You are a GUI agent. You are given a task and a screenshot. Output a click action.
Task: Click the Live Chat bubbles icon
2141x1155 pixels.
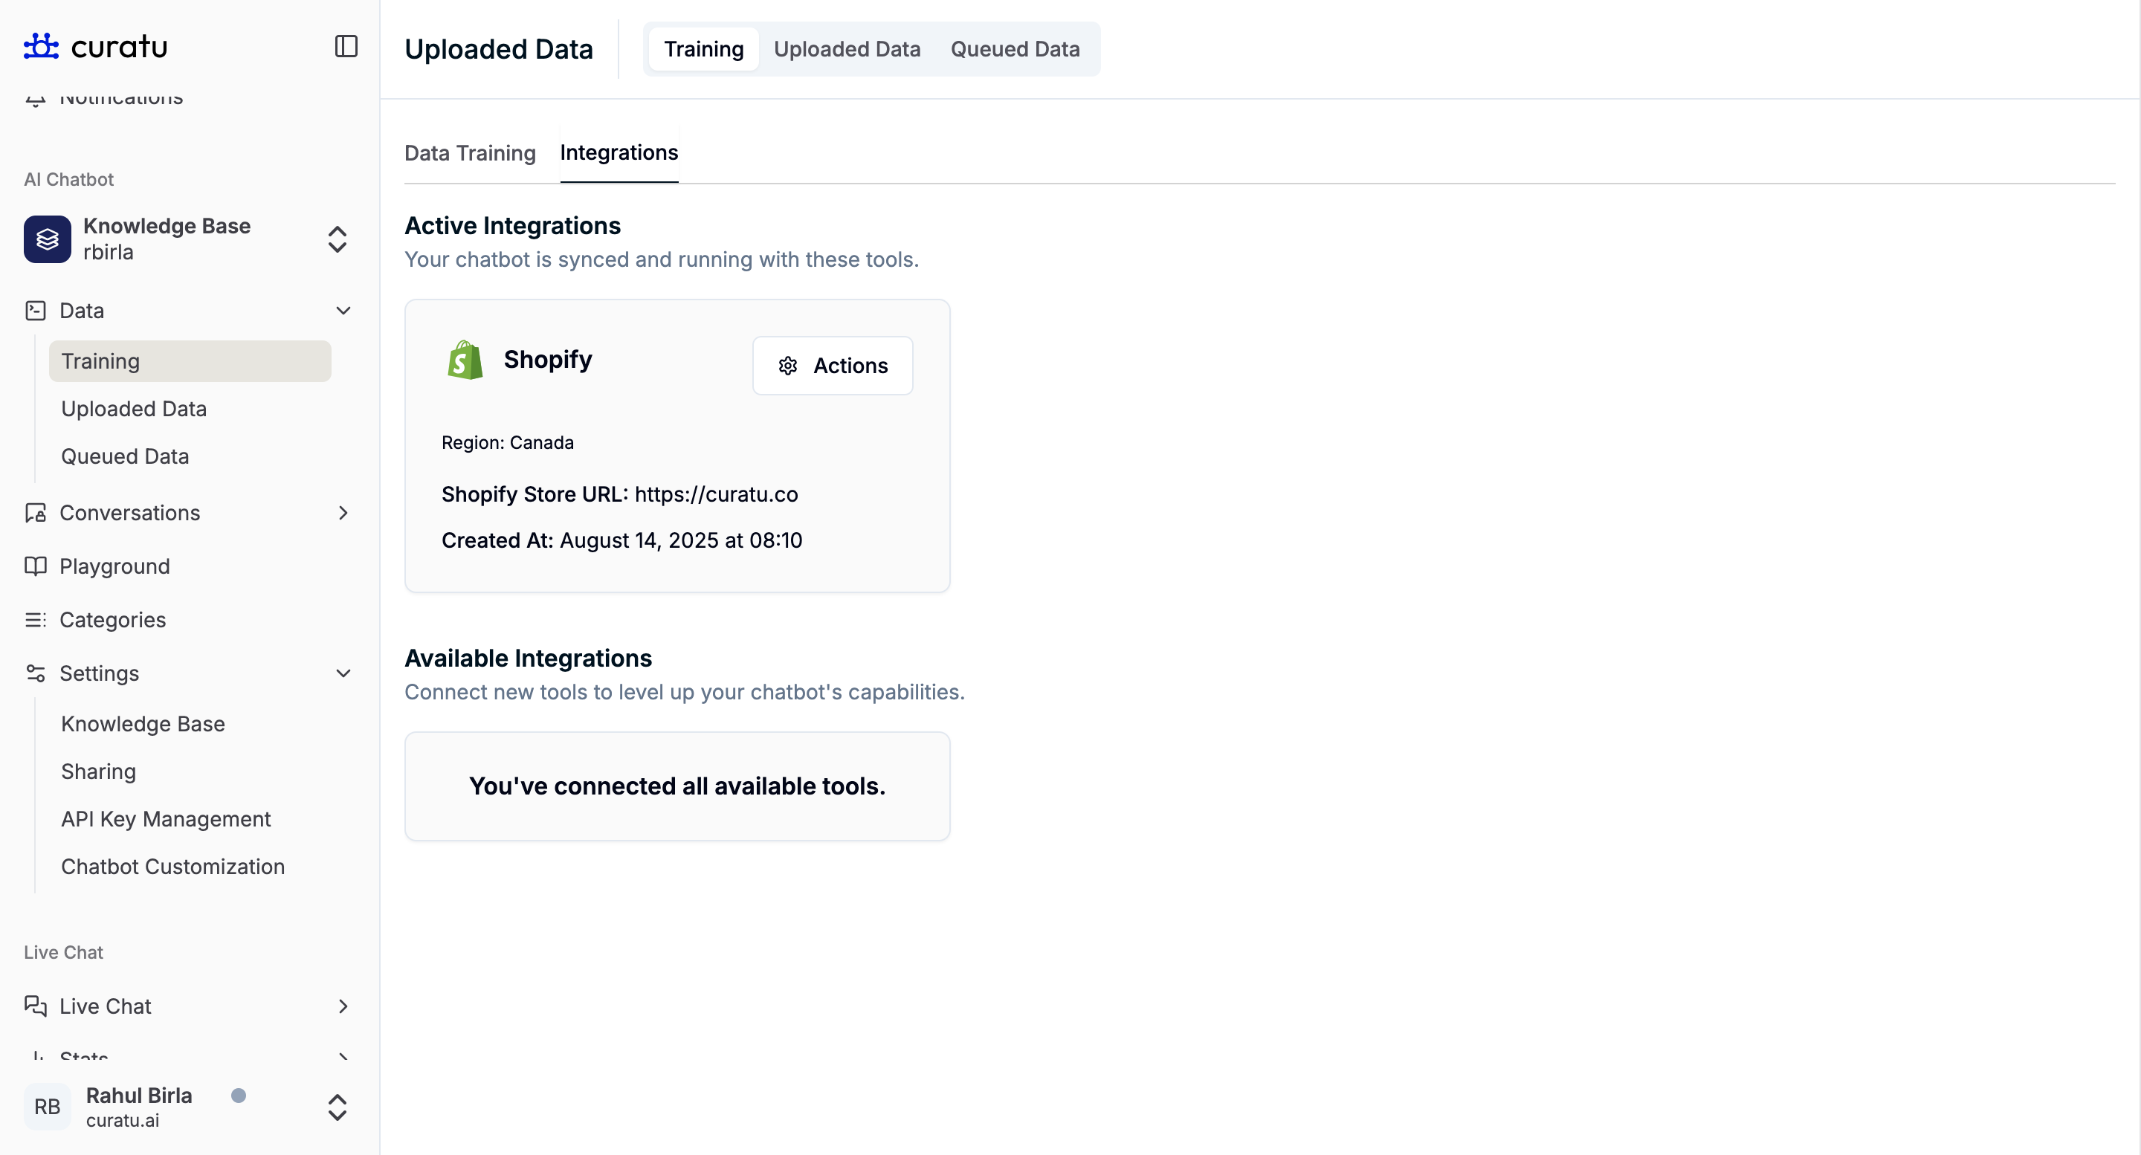click(35, 1006)
